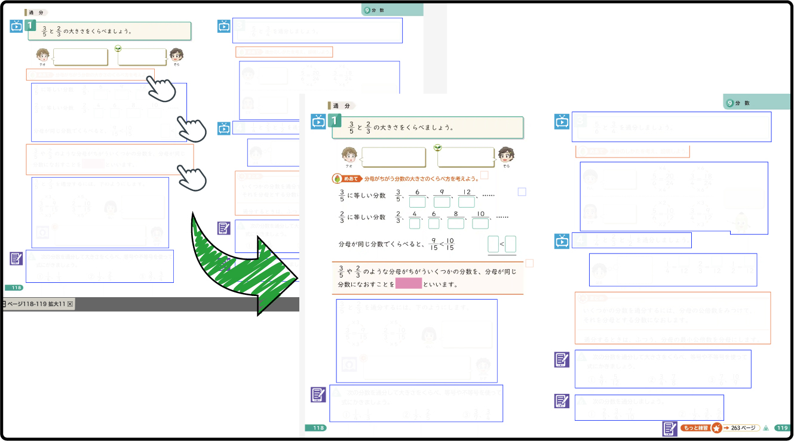Select the ページ118-119 拡大11 tab
Image resolution: width=794 pixels, height=441 pixels.
36,304
